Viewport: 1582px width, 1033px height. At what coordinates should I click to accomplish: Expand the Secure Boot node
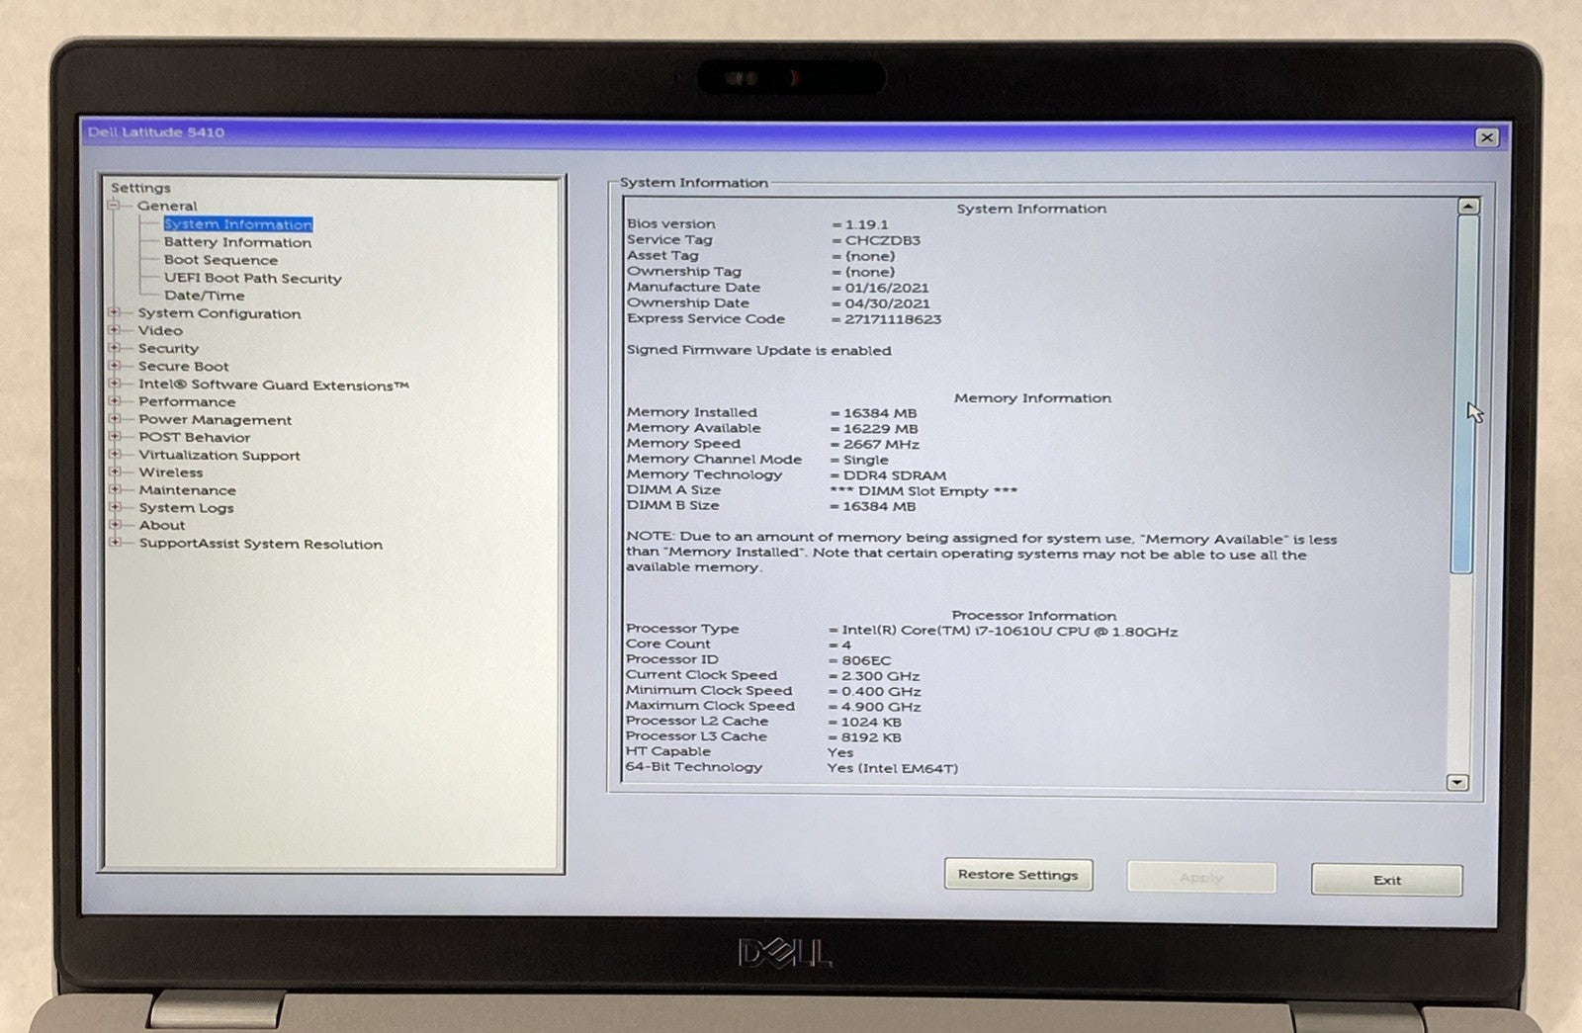[x=115, y=366]
